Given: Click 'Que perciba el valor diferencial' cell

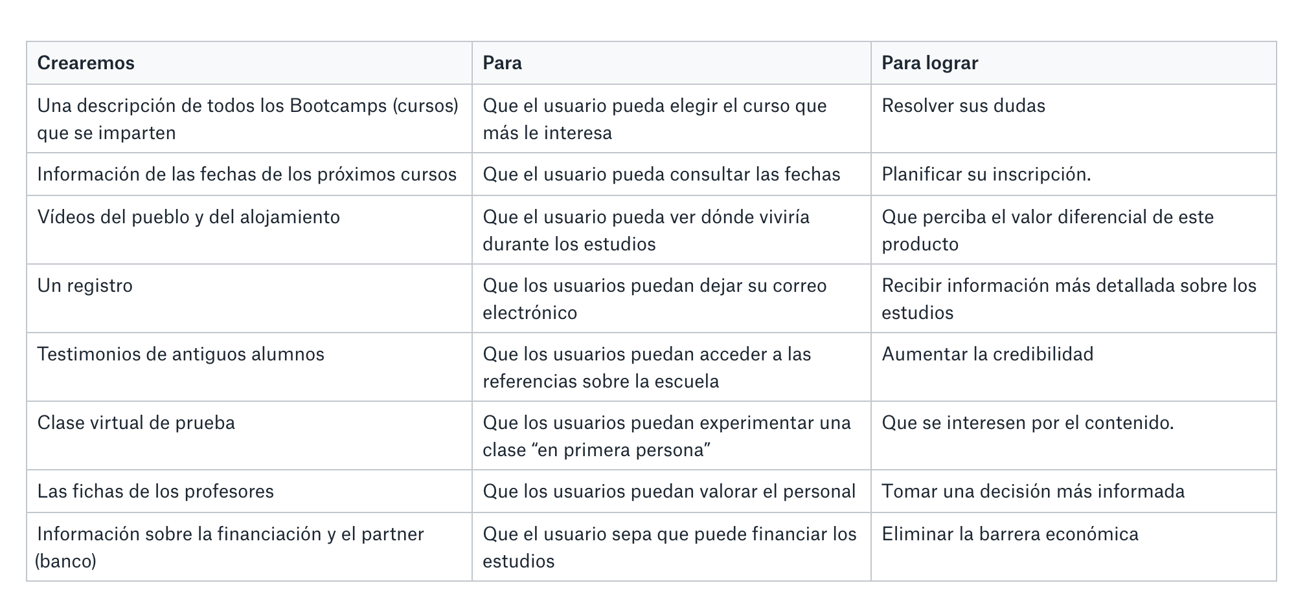Looking at the screenshot, I should click(1073, 230).
